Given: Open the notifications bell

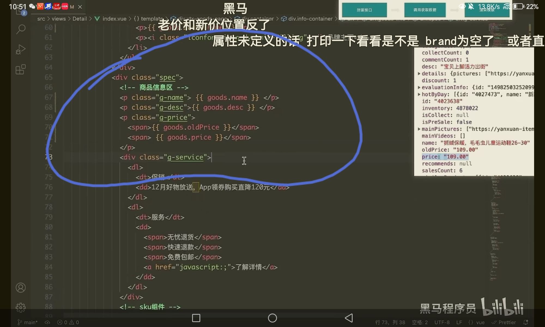Looking at the screenshot, I should 526,322.
